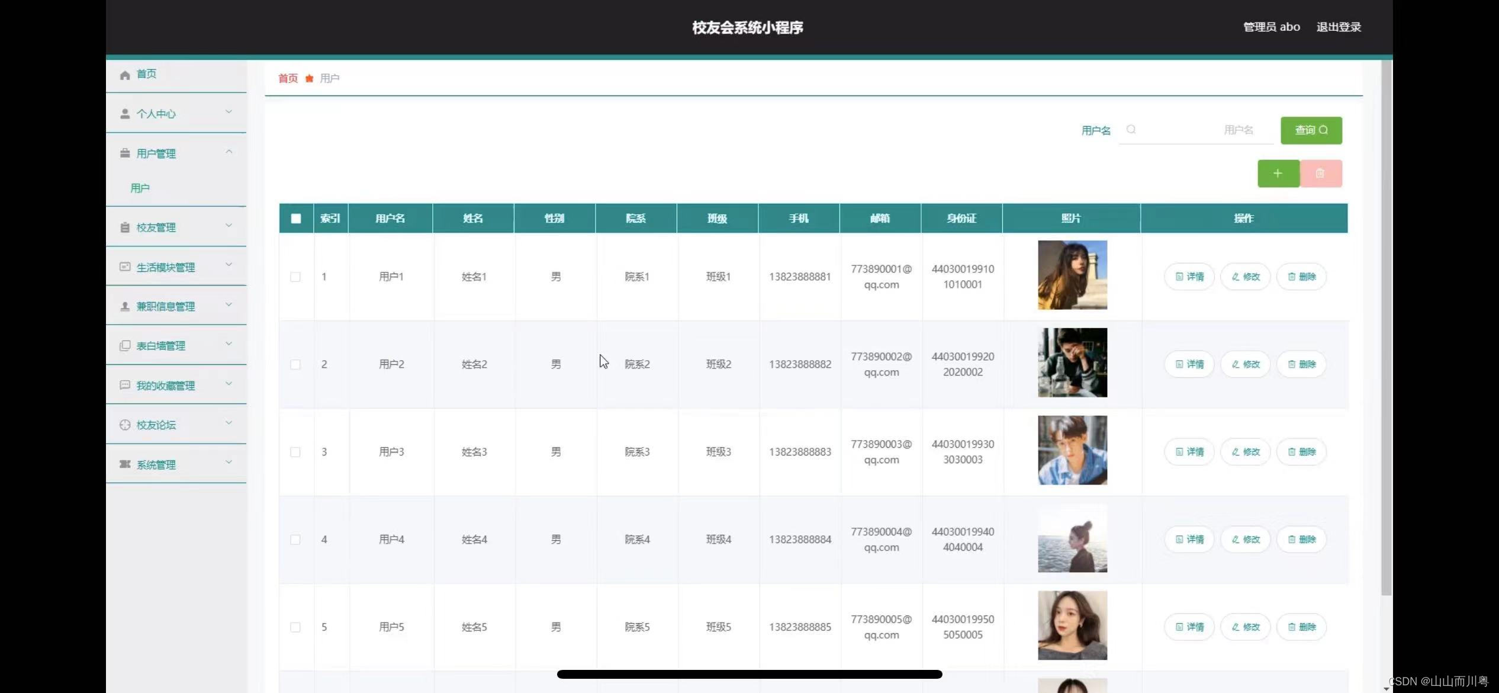Click the briefcase icon beside 用户管理
Viewport: 1499px width, 693px height.
point(125,153)
